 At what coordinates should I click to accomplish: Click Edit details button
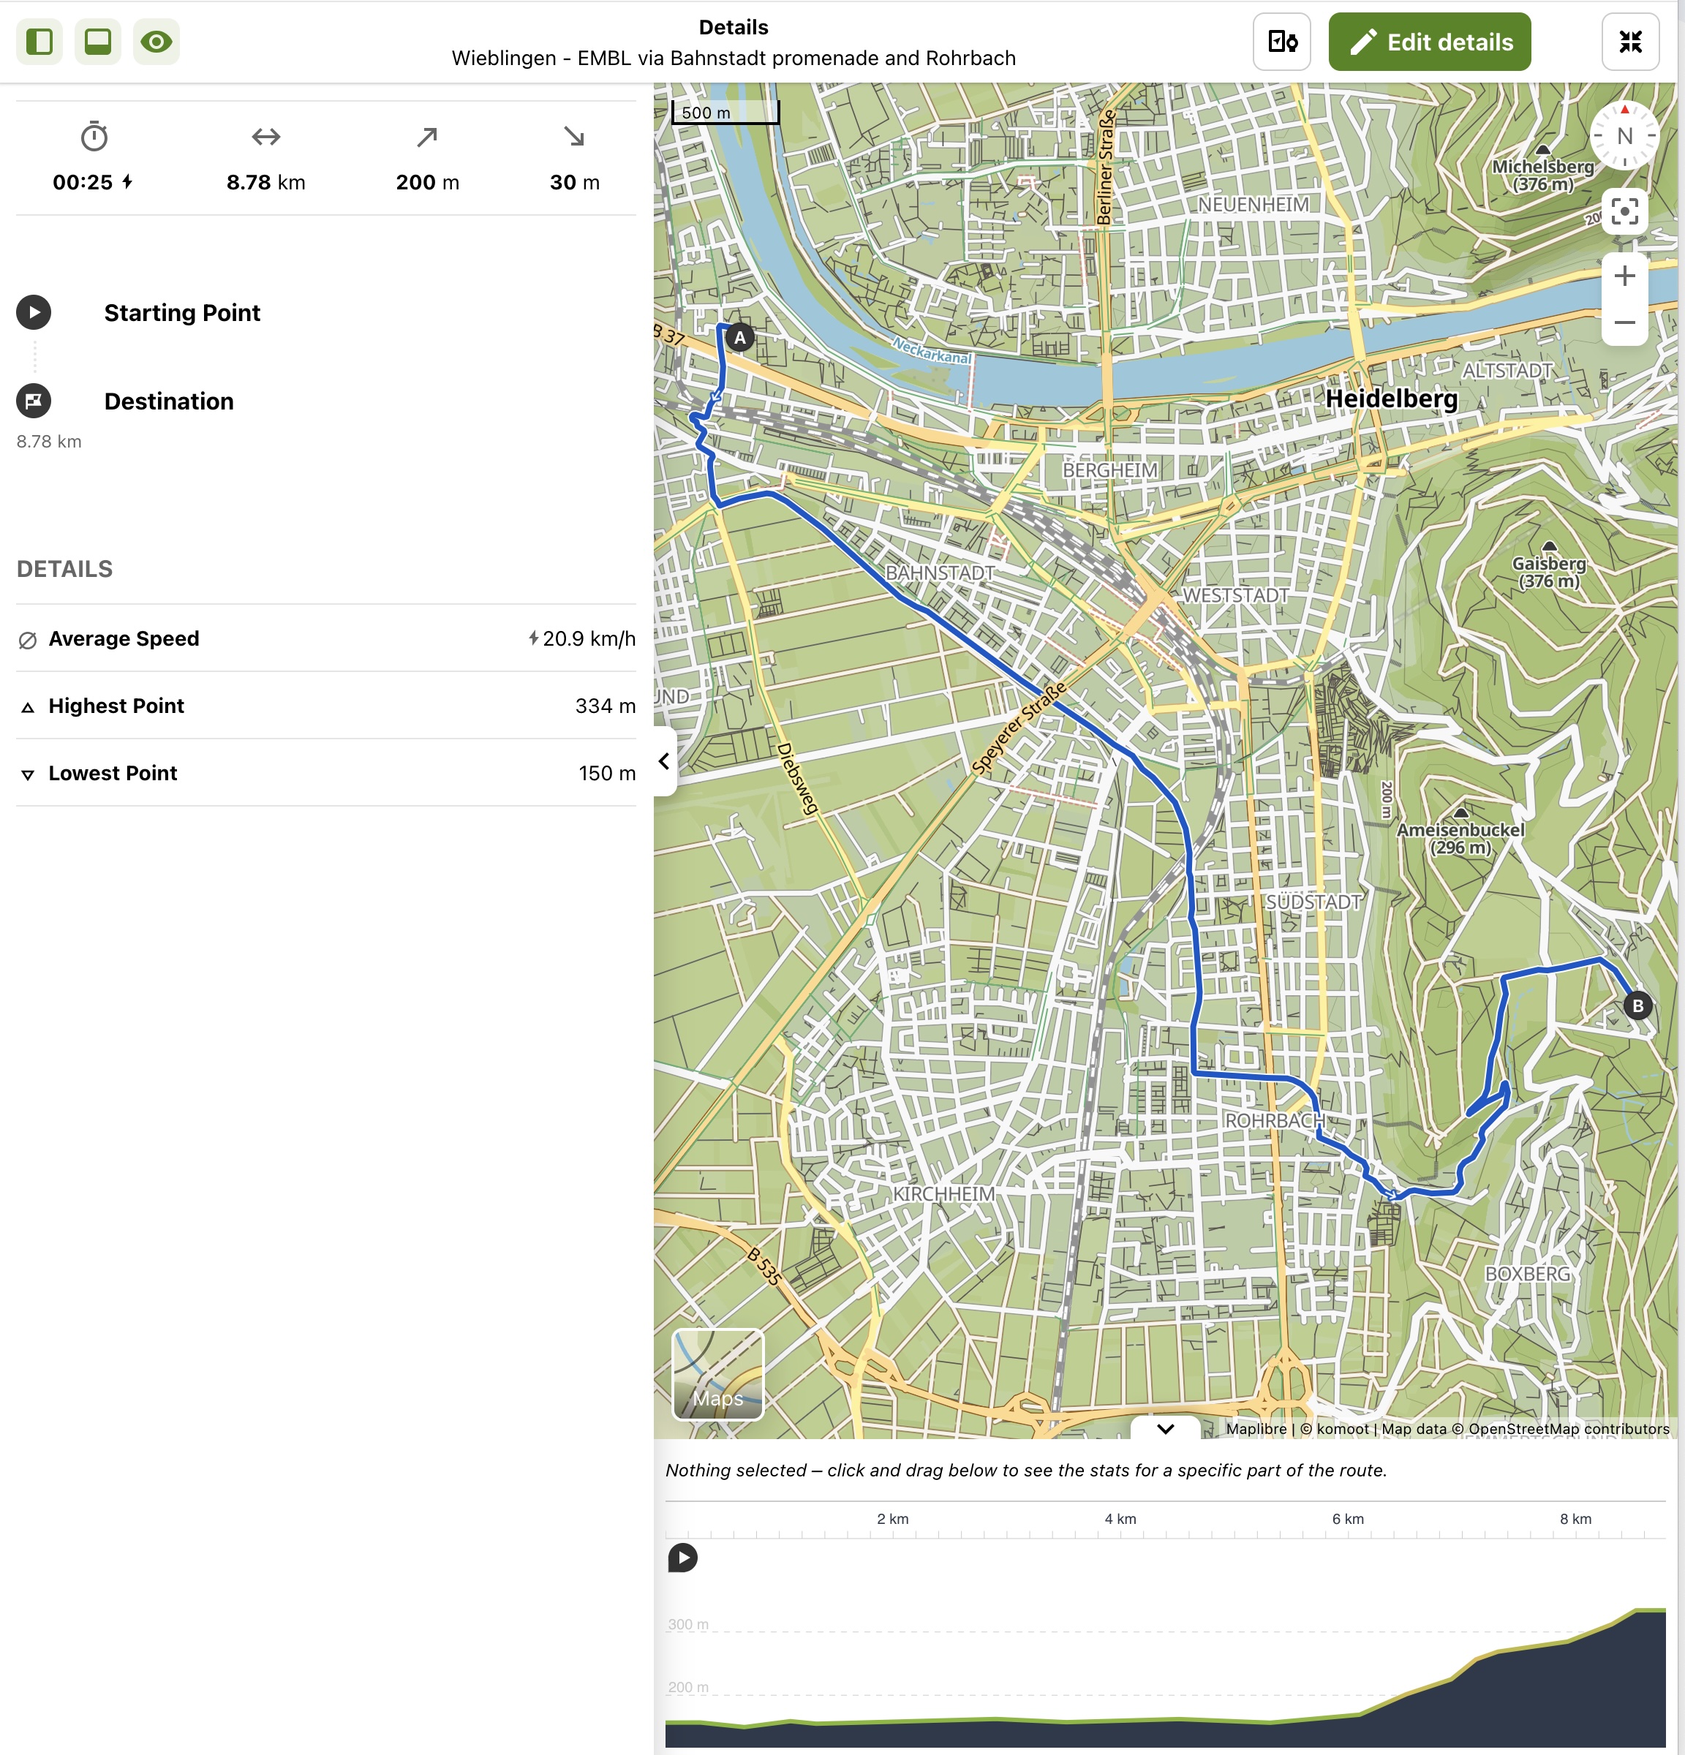(1429, 42)
